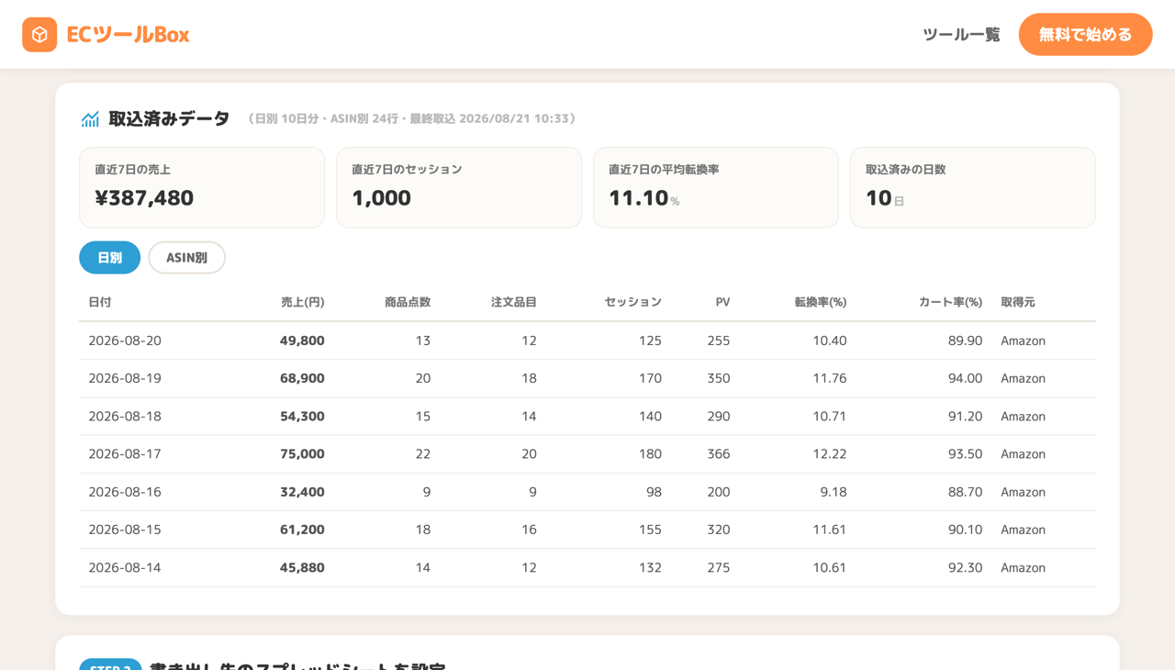Click Amazon in the 2026-08-18 row

(1024, 416)
